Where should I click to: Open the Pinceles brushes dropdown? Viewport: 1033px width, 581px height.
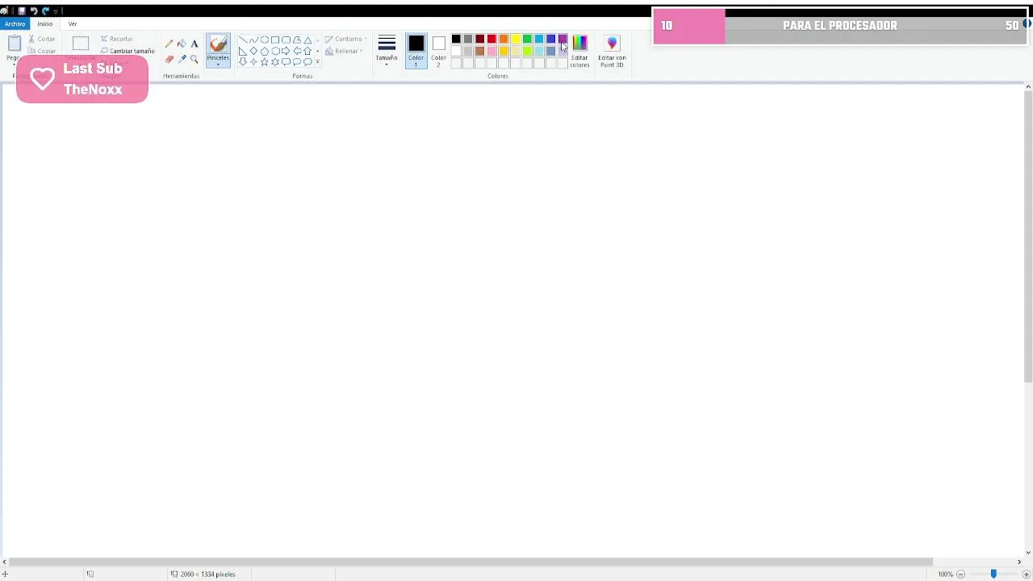[x=218, y=61]
